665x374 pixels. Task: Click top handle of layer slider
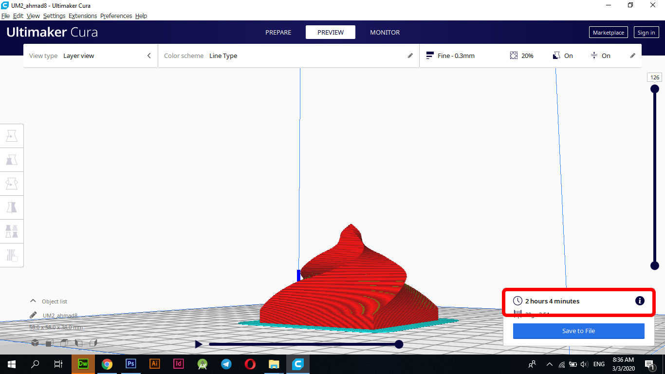pos(655,89)
